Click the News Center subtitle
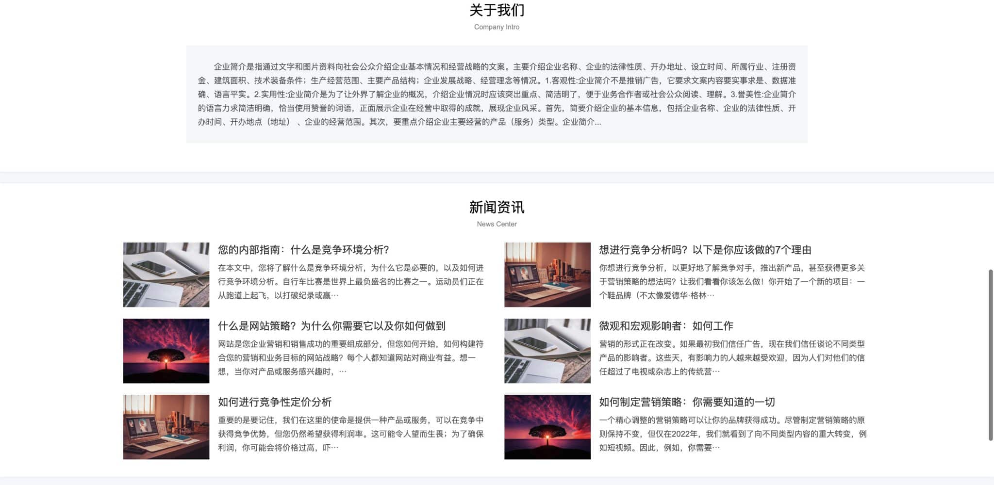Screen dimensions: 994x485 click(497, 224)
